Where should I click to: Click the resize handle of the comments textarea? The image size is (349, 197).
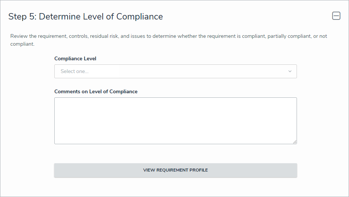point(295,142)
